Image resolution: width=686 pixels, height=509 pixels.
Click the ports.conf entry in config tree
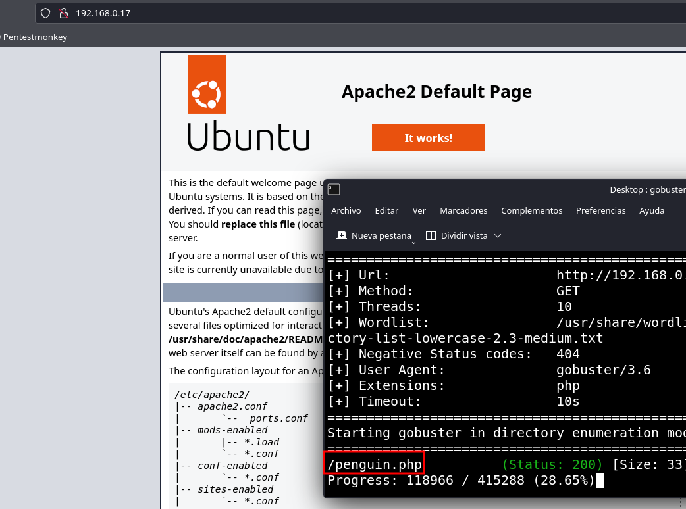(278, 418)
